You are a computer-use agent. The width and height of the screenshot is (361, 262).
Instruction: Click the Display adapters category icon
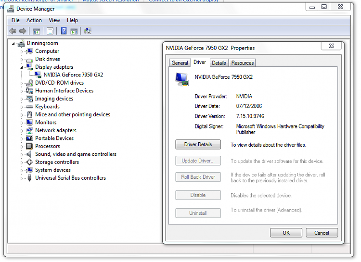click(x=29, y=67)
